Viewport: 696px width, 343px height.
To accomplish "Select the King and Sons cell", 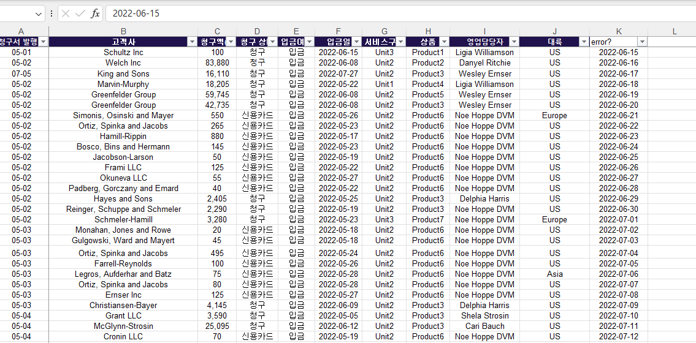I will click(123, 73).
